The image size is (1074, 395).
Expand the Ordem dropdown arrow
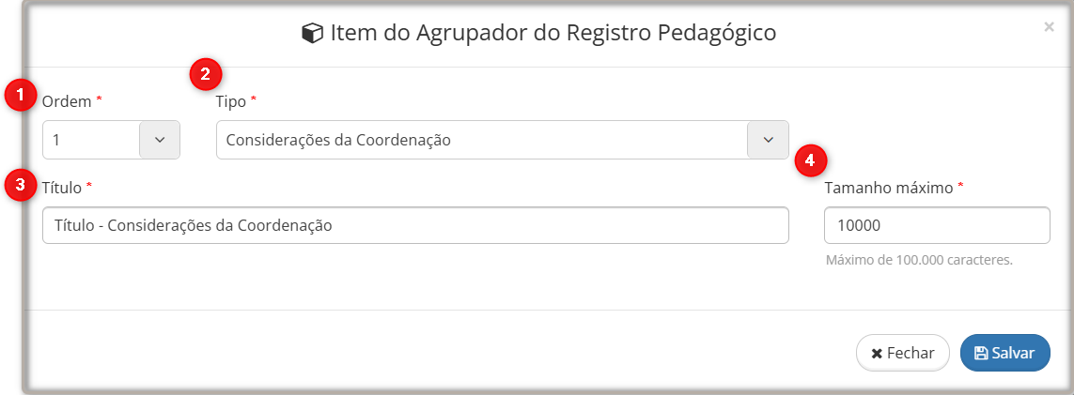tap(160, 140)
